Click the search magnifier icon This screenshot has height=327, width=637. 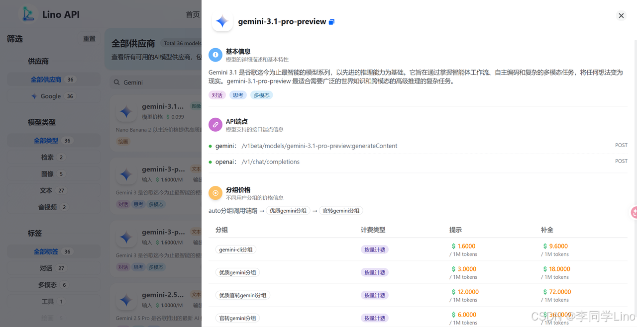tap(117, 82)
